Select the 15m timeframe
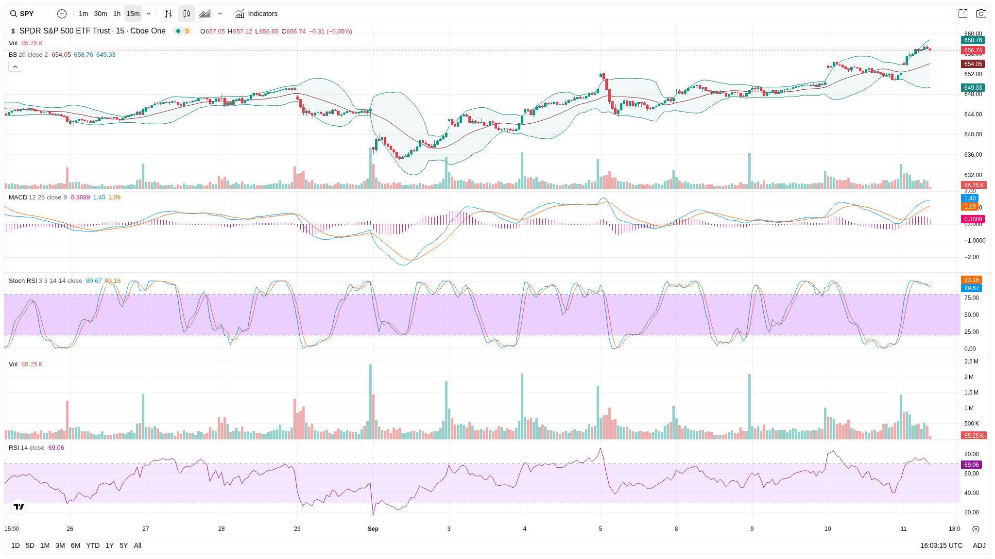 [x=133, y=14]
